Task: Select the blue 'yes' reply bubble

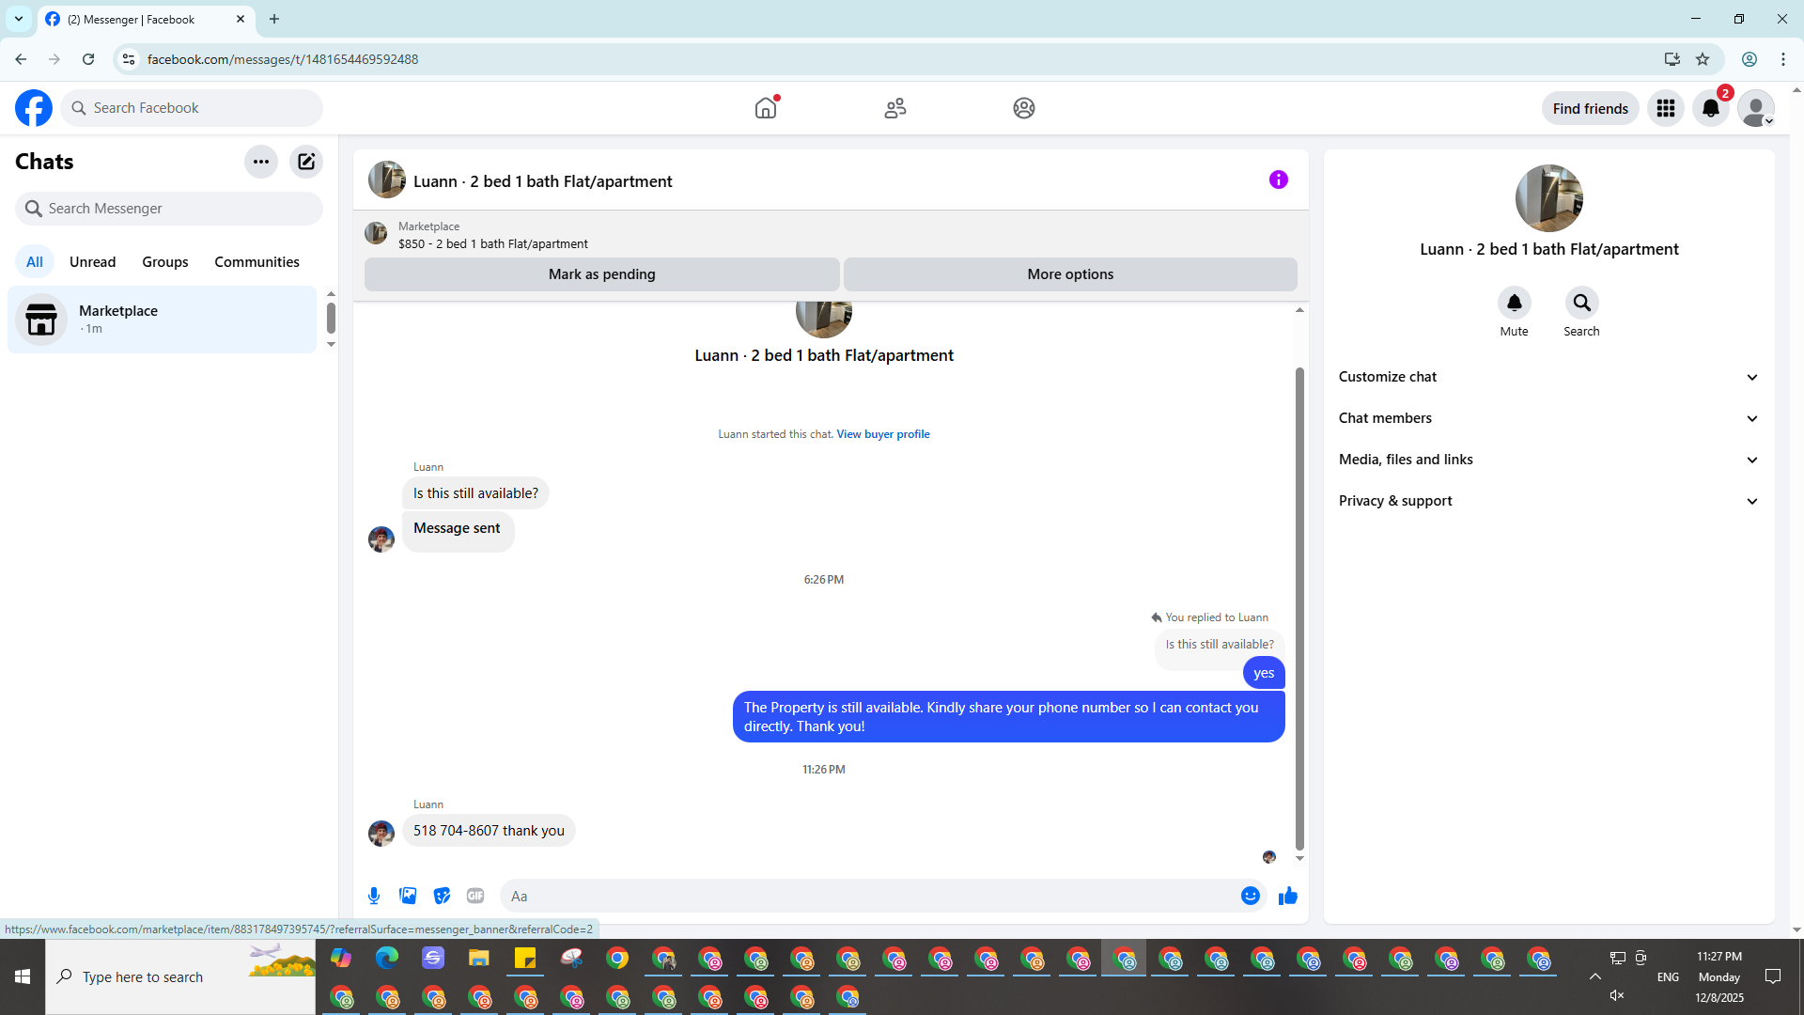Action: [1264, 673]
